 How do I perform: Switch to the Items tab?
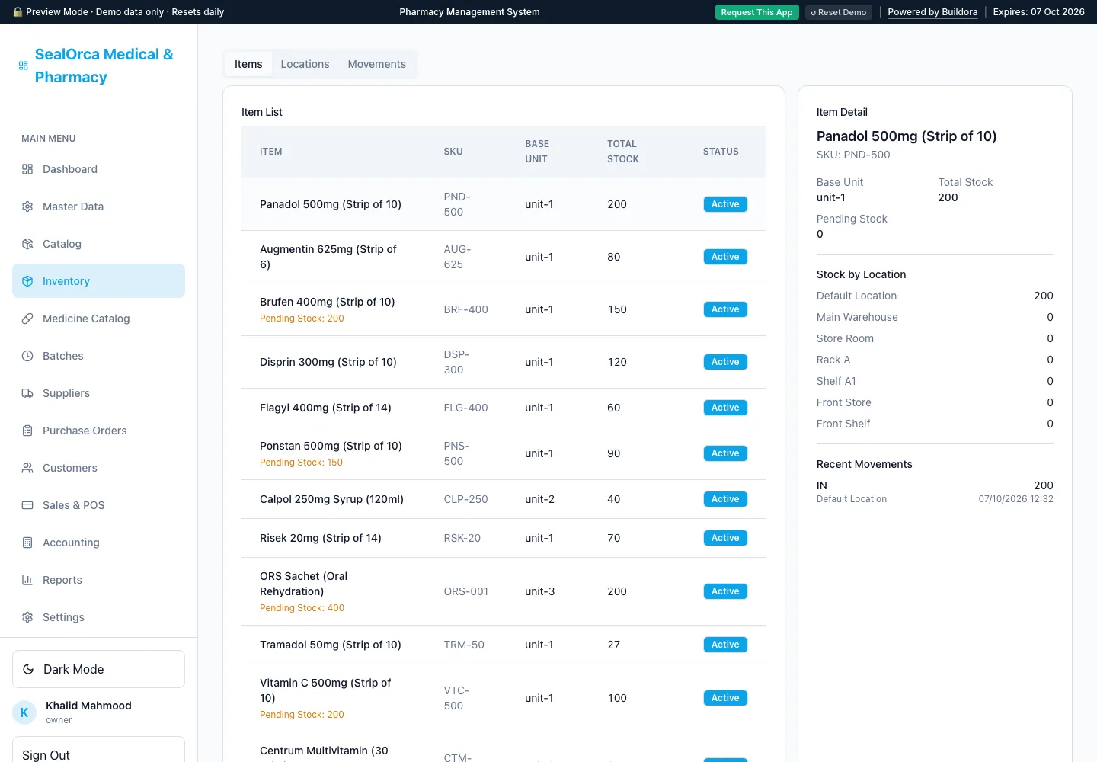(x=248, y=64)
